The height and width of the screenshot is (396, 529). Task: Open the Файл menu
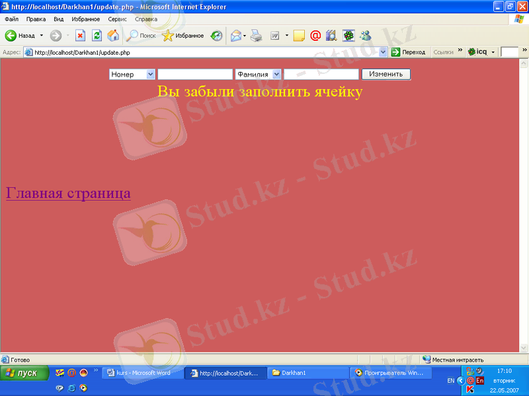(11, 19)
